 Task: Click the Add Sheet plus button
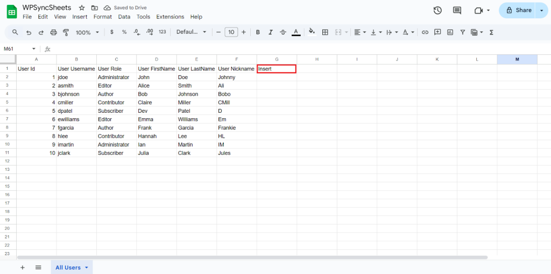(23, 268)
